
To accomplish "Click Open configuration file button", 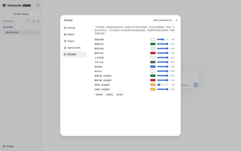I will 162,20.
